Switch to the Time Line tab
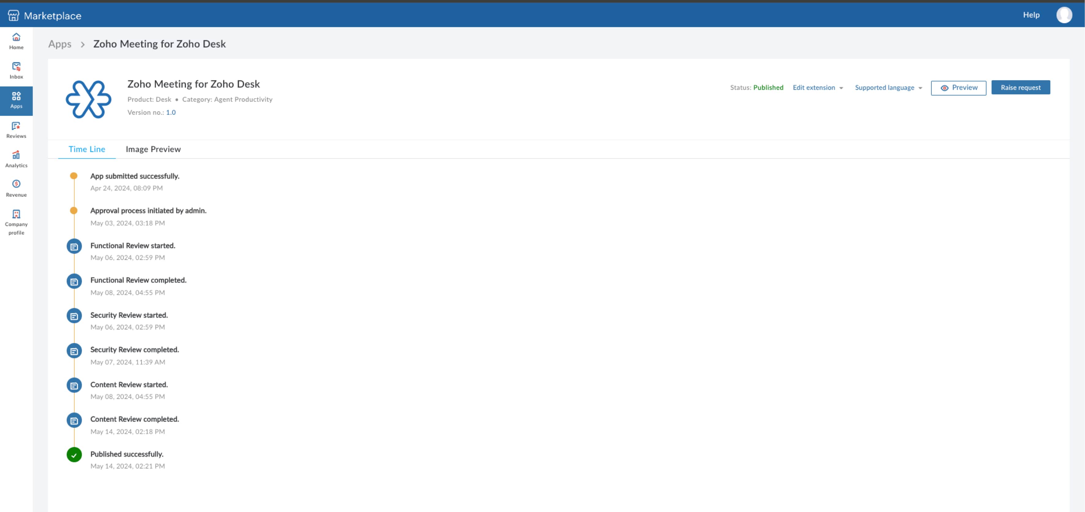This screenshot has height=512, width=1085. click(87, 149)
